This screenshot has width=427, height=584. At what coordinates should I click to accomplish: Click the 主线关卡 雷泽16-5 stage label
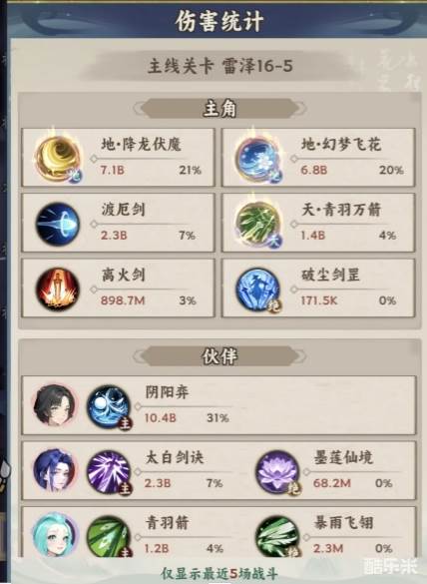[x=220, y=67]
